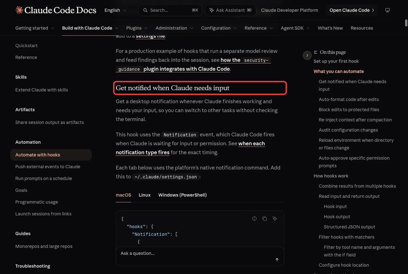Screen dimensions: 408x274
Task: Submit question with the up-arrow send button
Action: tap(277, 260)
